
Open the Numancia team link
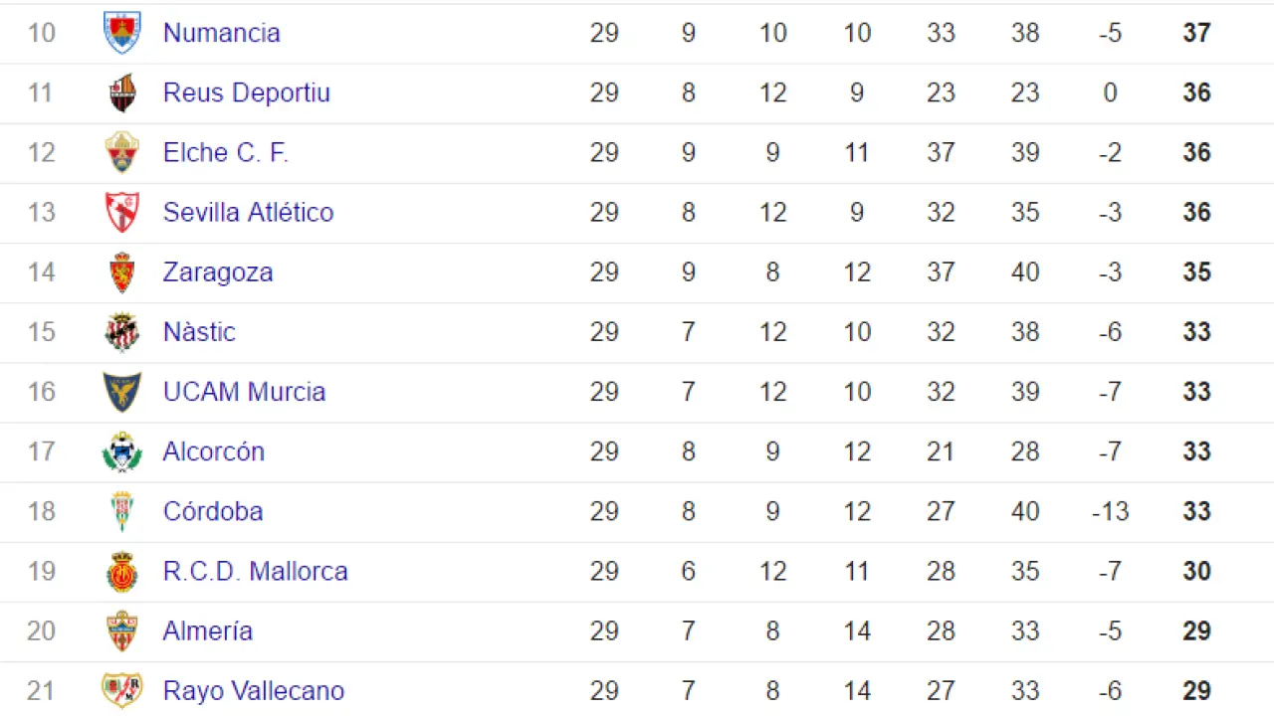click(221, 33)
